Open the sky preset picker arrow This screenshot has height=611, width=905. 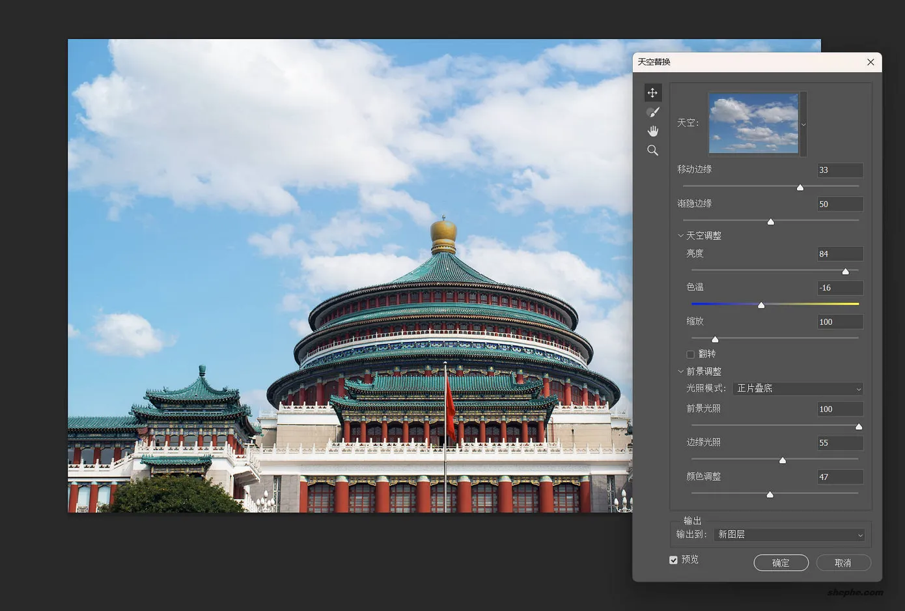tap(803, 124)
